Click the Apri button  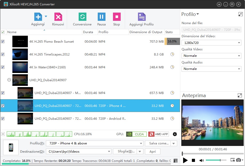152,151
